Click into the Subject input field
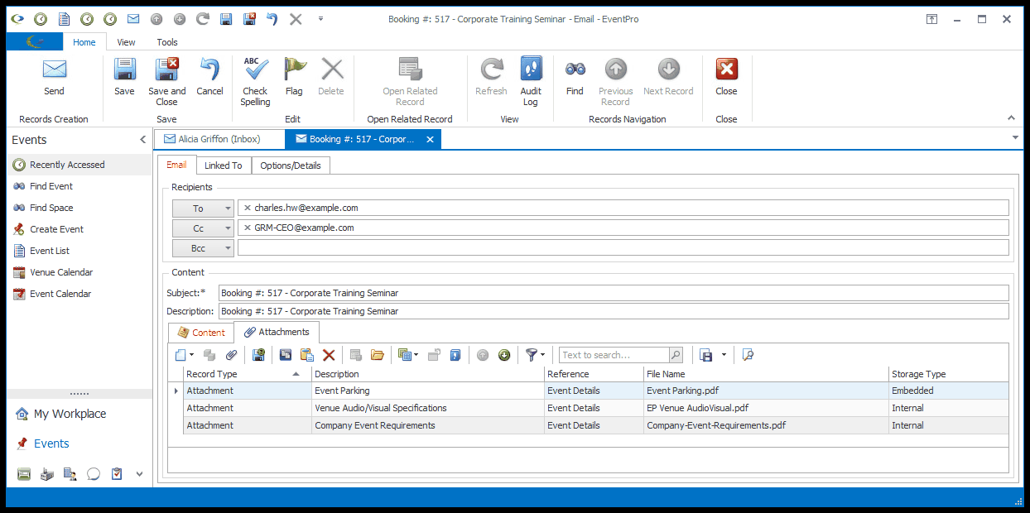Image resolution: width=1030 pixels, height=513 pixels. point(614,293)
